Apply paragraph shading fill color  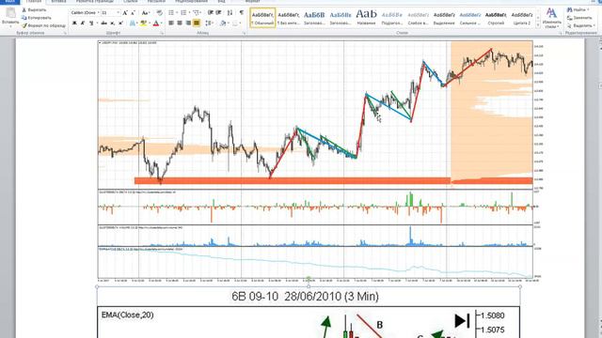224,23
